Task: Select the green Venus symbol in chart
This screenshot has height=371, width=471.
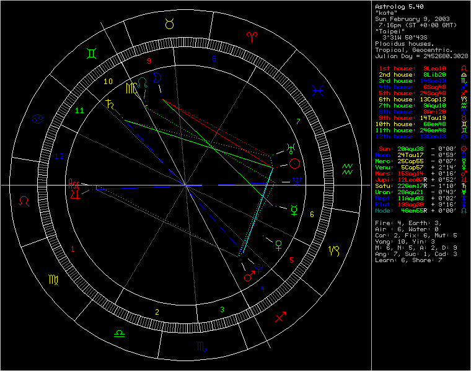Action: coord(279,245)
